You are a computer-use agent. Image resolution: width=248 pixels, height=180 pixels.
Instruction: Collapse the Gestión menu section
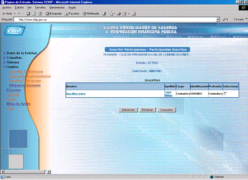[11, 67]
